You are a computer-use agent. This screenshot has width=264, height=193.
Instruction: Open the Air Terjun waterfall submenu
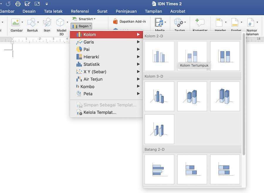(106, 79)
